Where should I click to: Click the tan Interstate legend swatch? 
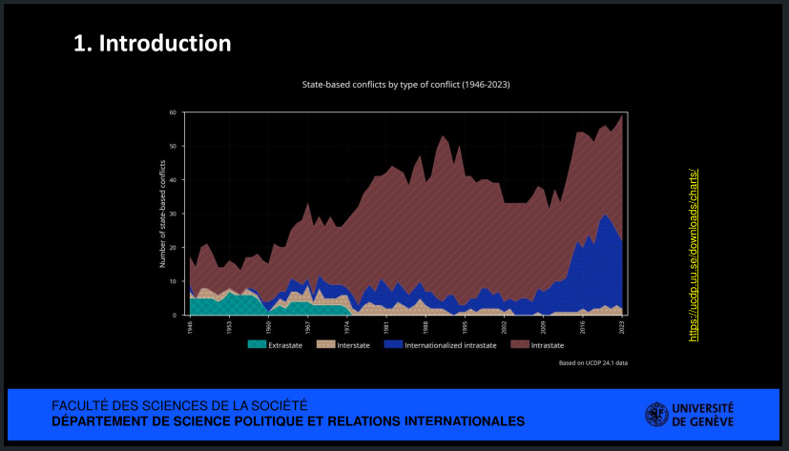coord(325,344)
